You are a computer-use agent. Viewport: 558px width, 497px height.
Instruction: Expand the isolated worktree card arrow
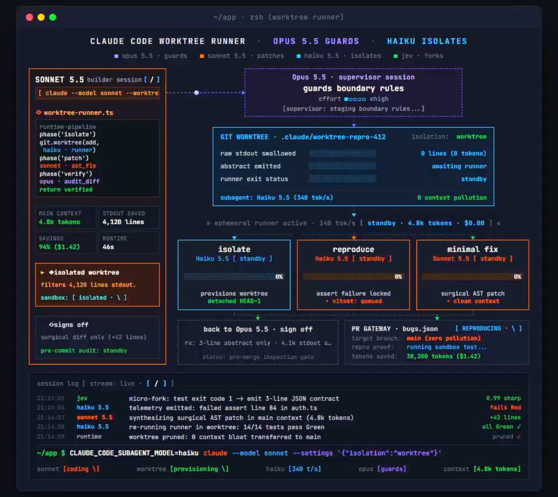tap(43, 273)
